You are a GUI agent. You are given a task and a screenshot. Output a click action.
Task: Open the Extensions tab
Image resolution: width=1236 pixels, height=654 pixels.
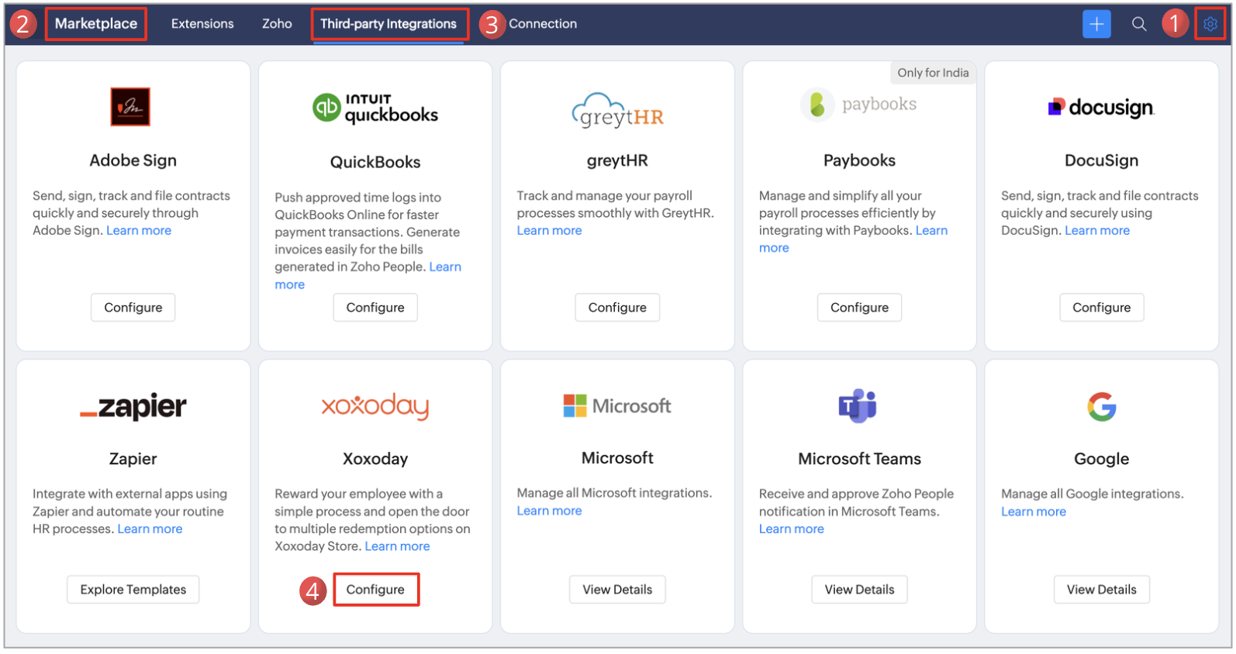202,24
